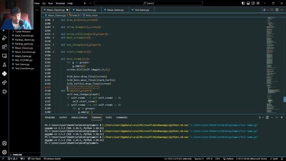The width and height of the screenshot is (286, 161).
Task: Open the cube-shaped icon in the activity bar
Action: (x=4, y=91)
